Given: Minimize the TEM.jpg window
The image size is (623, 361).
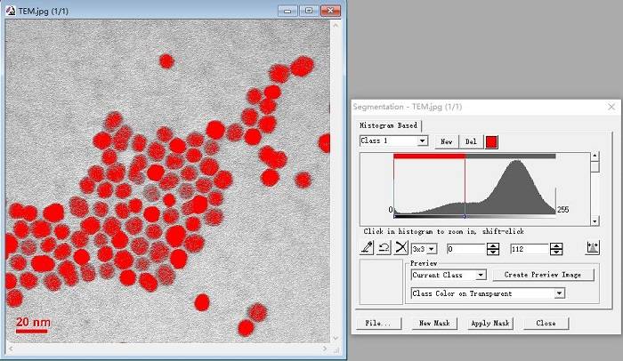Looking at the screenshot, I should click(x=287, y=11).
